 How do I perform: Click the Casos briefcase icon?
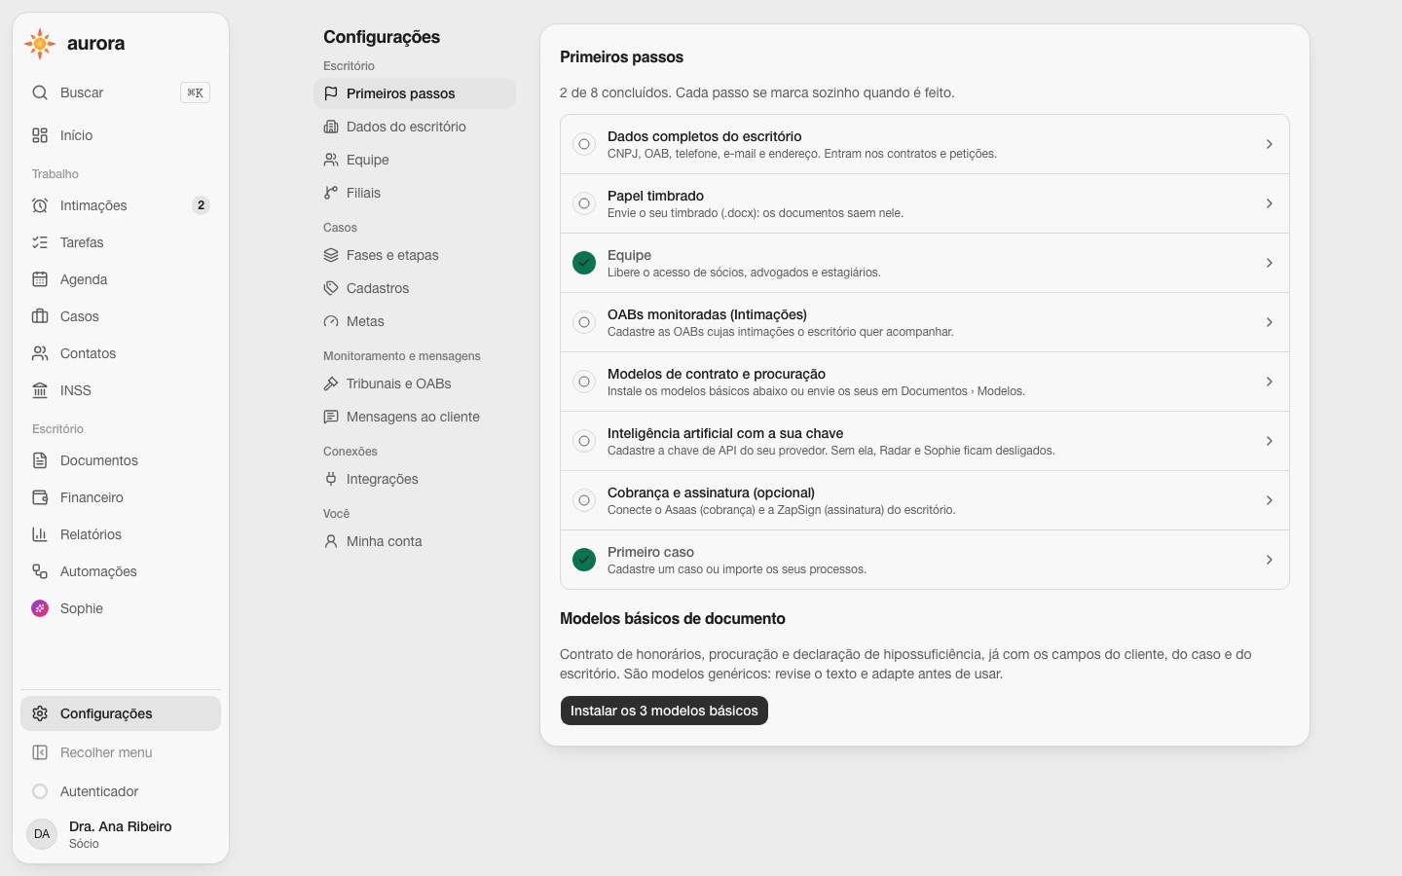pos(40,316)
